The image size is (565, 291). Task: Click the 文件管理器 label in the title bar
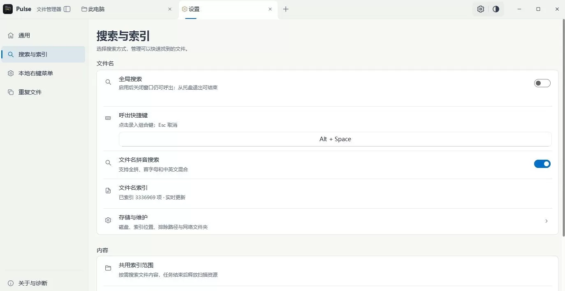[x=49, y=9]
